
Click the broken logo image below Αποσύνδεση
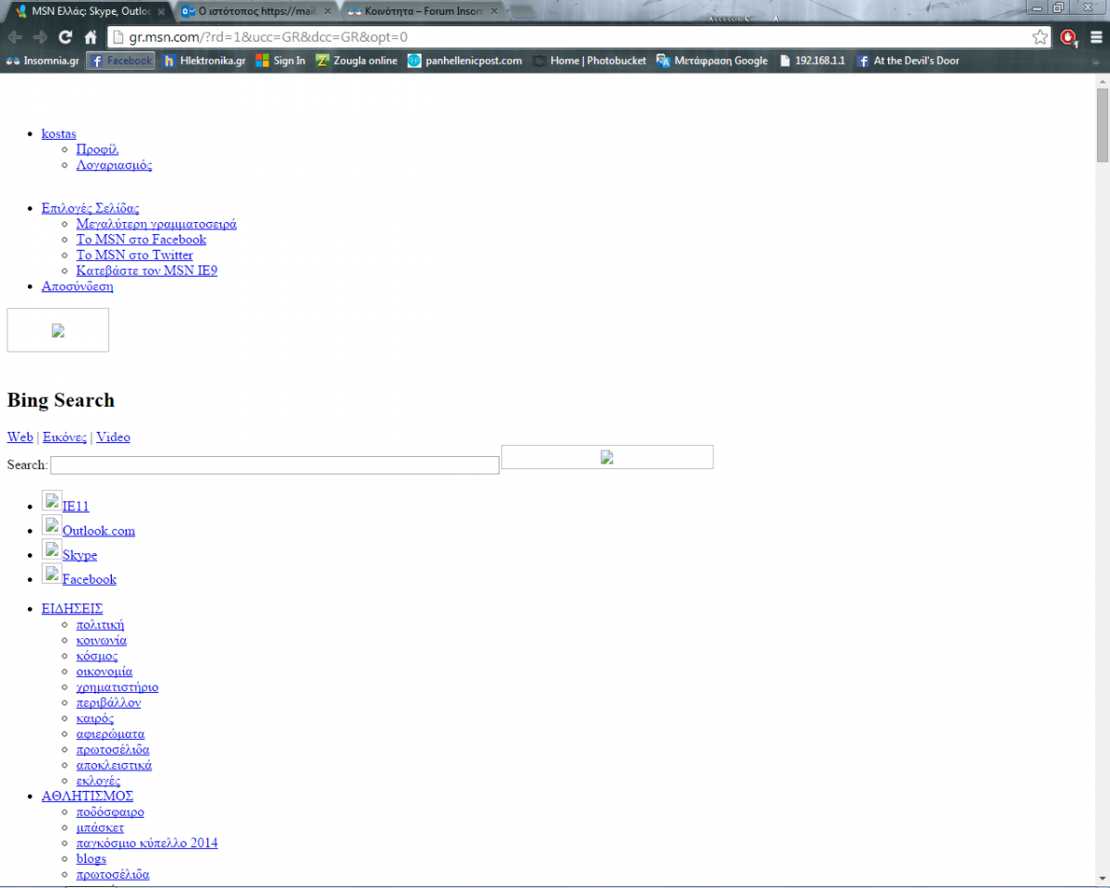click(58, 330)
